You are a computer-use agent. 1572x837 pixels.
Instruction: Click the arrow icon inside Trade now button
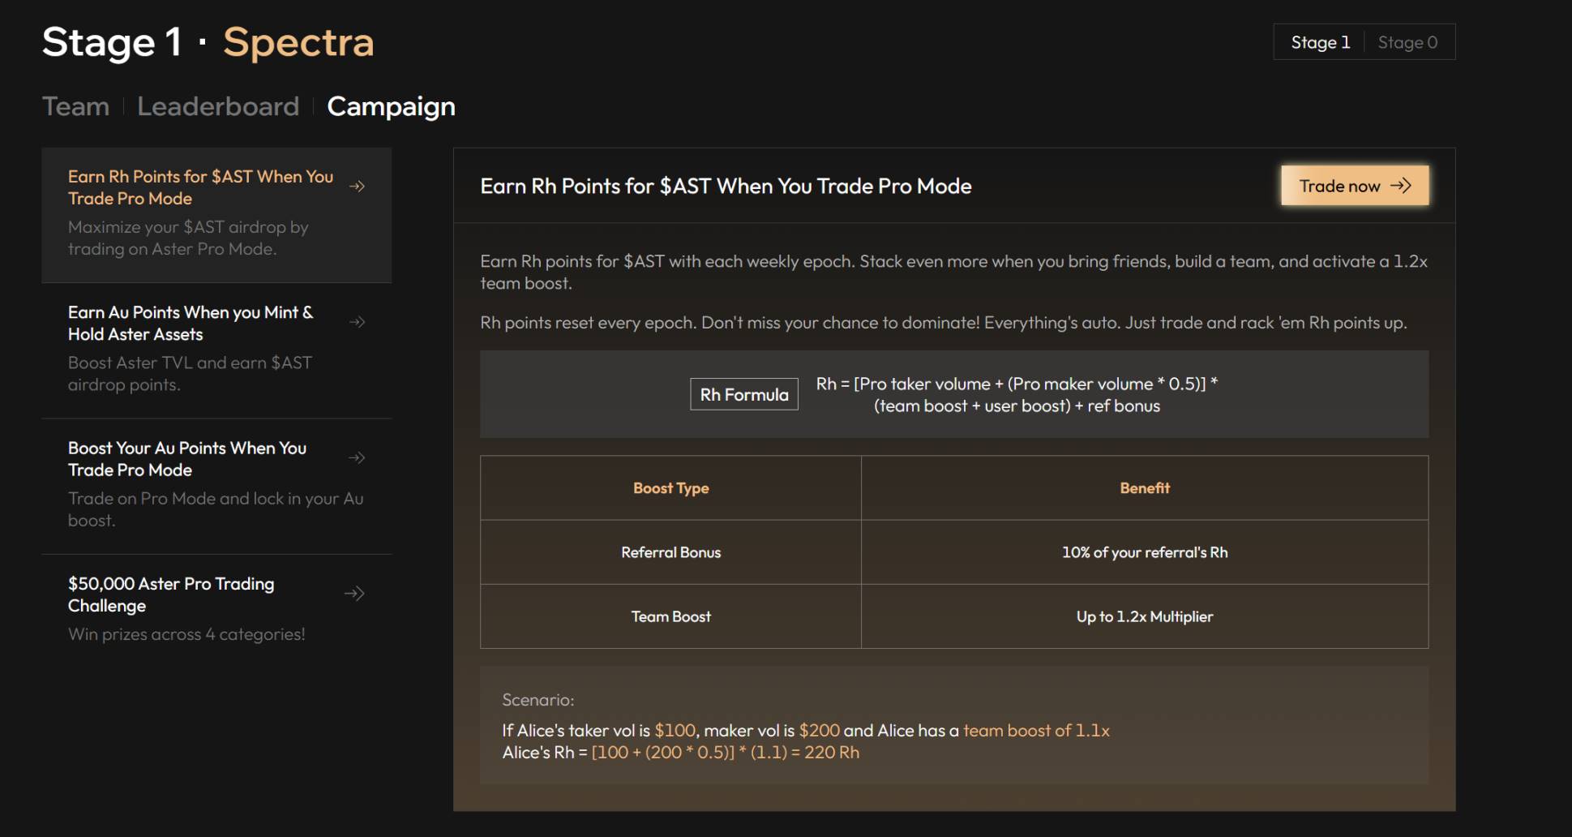point(1401,186)
